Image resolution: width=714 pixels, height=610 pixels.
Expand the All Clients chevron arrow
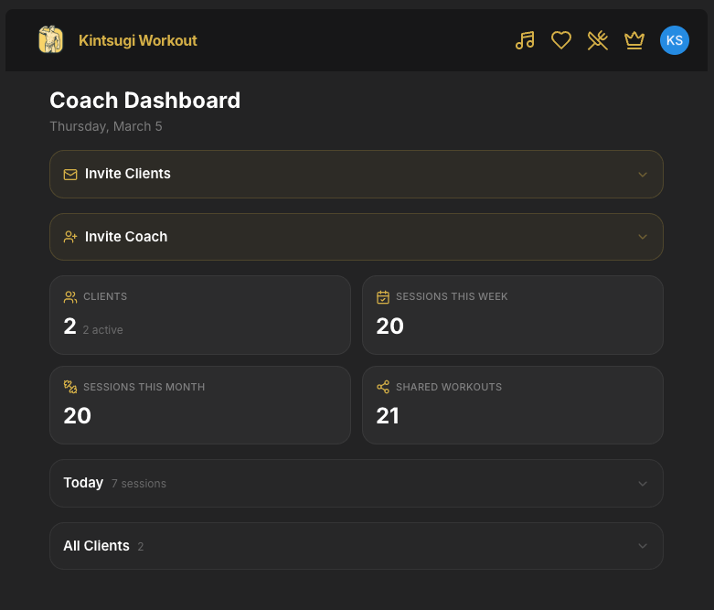(x=643, y=546)
